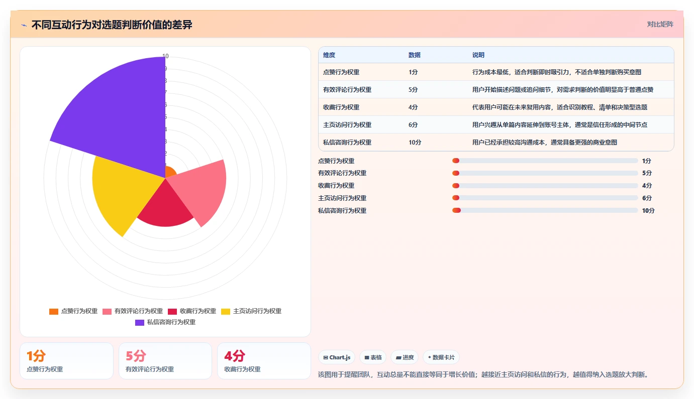Click description starting 代表用户可能在未来复用
Screen dimensions: 694x399
click(x=560, y=107)
